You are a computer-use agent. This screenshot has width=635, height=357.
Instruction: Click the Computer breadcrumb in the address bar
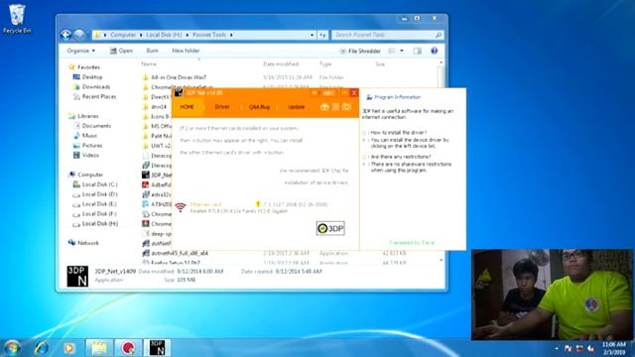(x=123, y=36)
